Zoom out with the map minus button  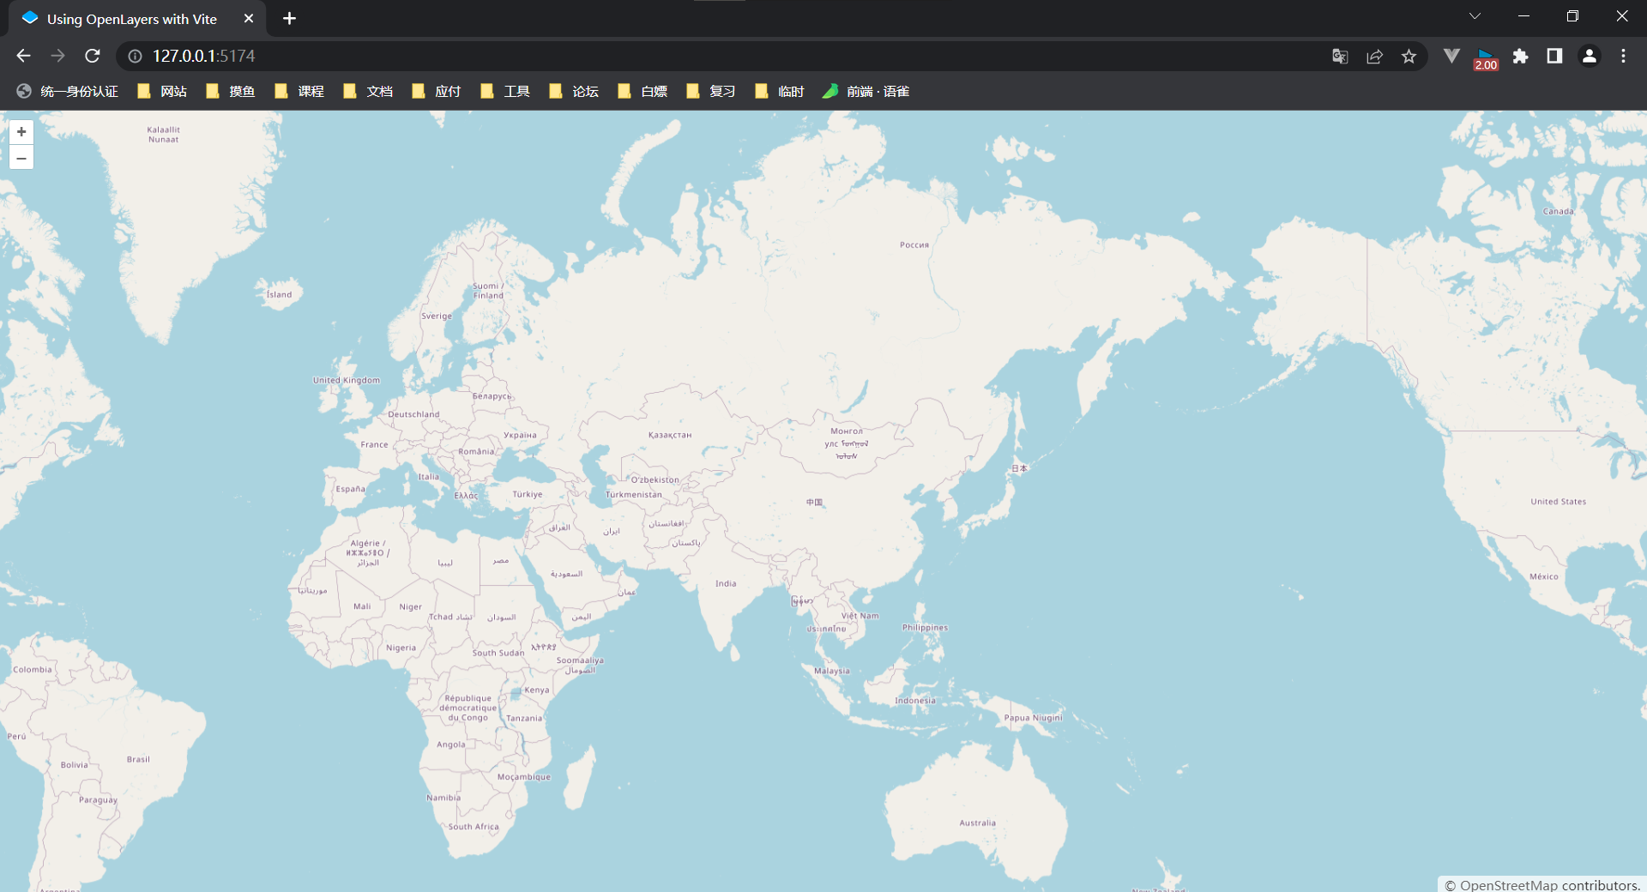[21, 158]
